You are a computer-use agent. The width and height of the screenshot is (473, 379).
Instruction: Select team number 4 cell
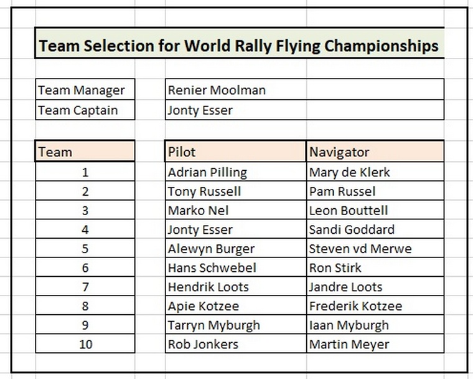click(x=85, y=229)
